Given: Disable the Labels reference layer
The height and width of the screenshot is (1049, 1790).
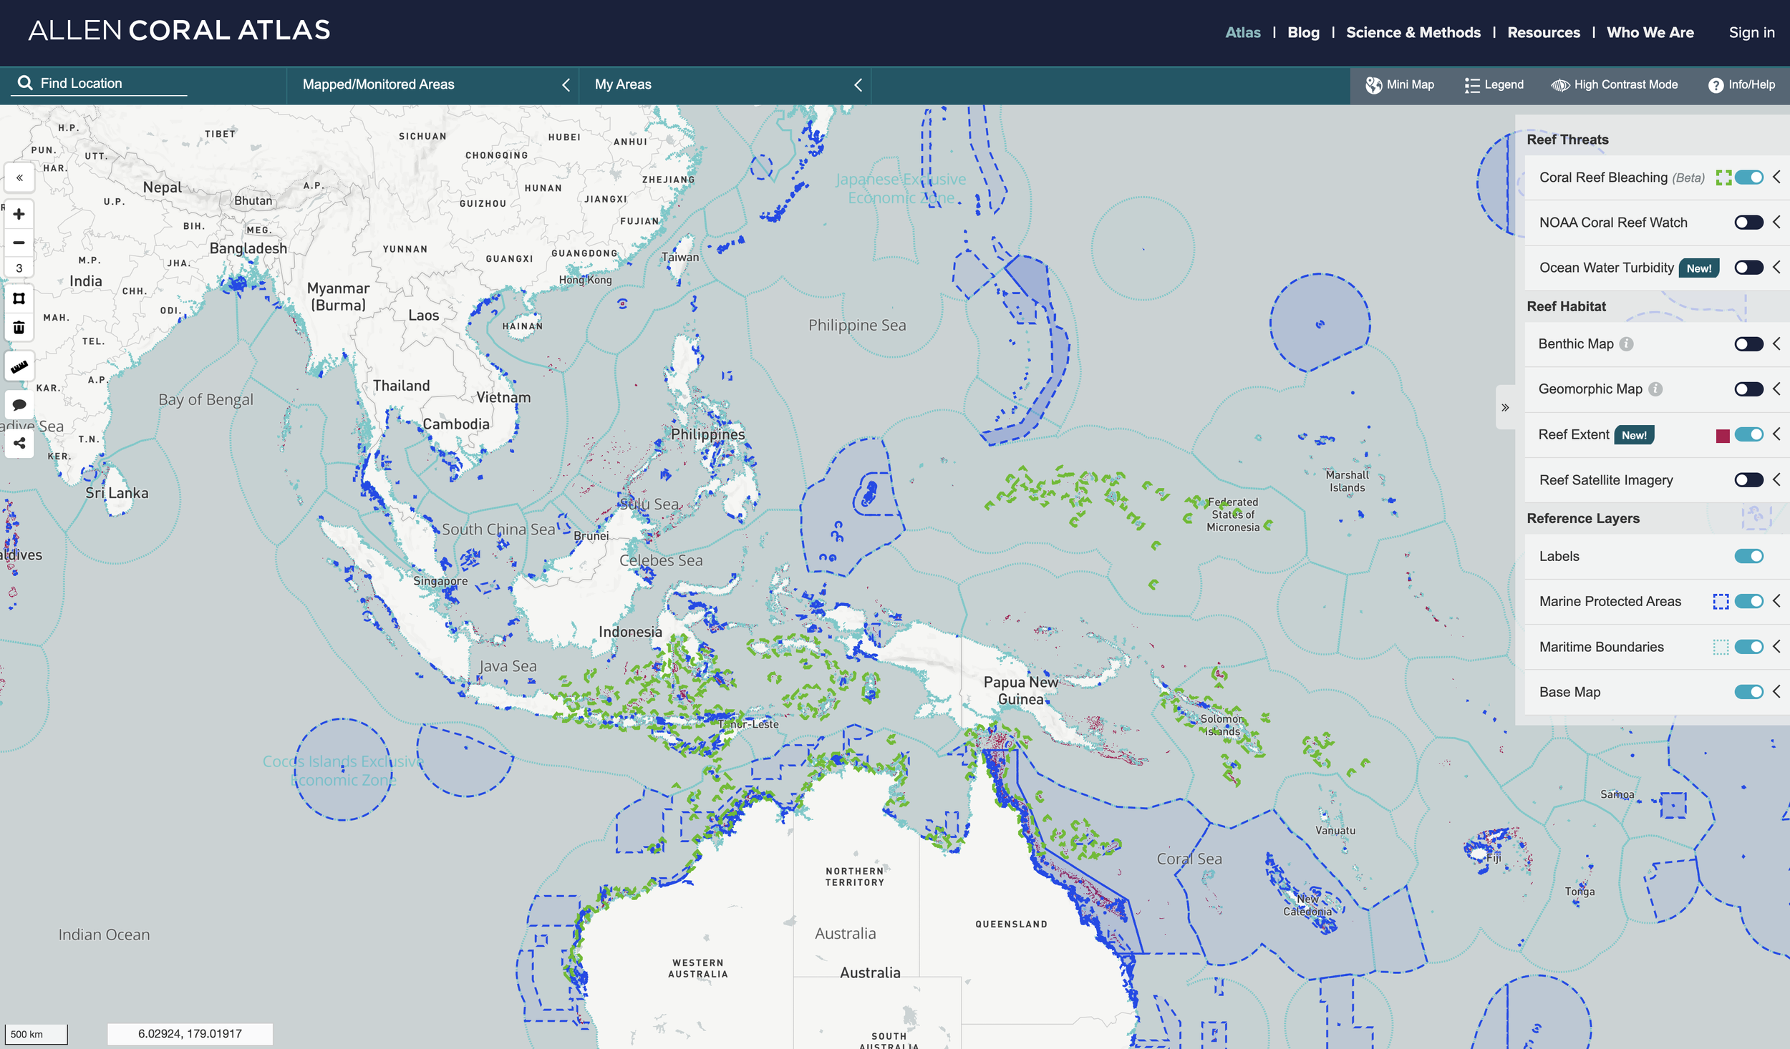Looking at the screenshot, I should [x=1748, y=556].
